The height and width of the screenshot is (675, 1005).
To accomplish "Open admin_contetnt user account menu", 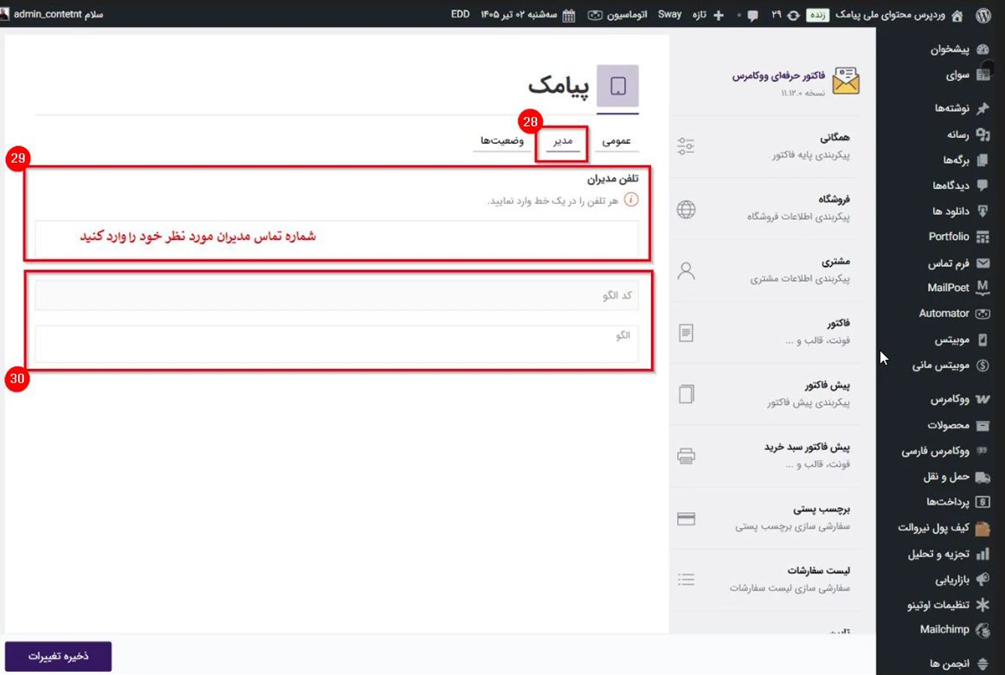I will [52, 14].
